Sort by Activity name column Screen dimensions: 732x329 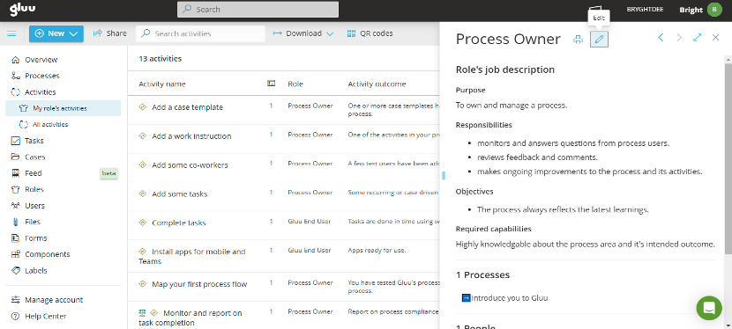click(x=162, y=84)
